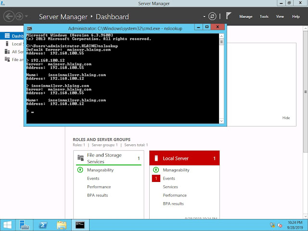Open Performance under Local Server tile

pyautogui.click(x=175, y=195)
